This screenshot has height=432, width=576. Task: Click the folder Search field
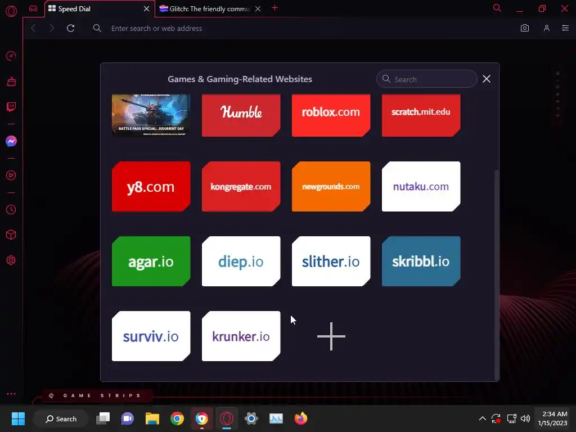(426, 79)
